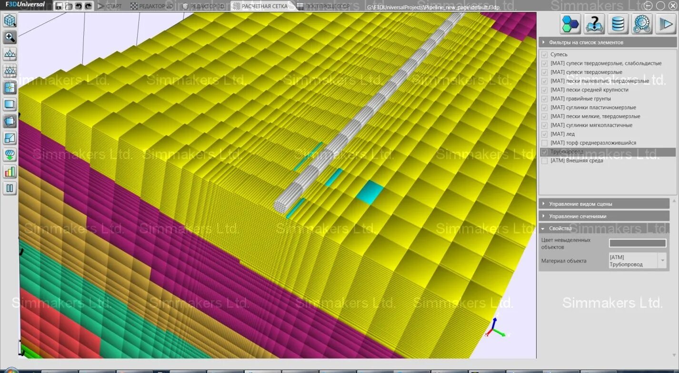Toggle пески средней крупности checkbox
This screenshot has width=679, height=373.
[x=544, y=90]
